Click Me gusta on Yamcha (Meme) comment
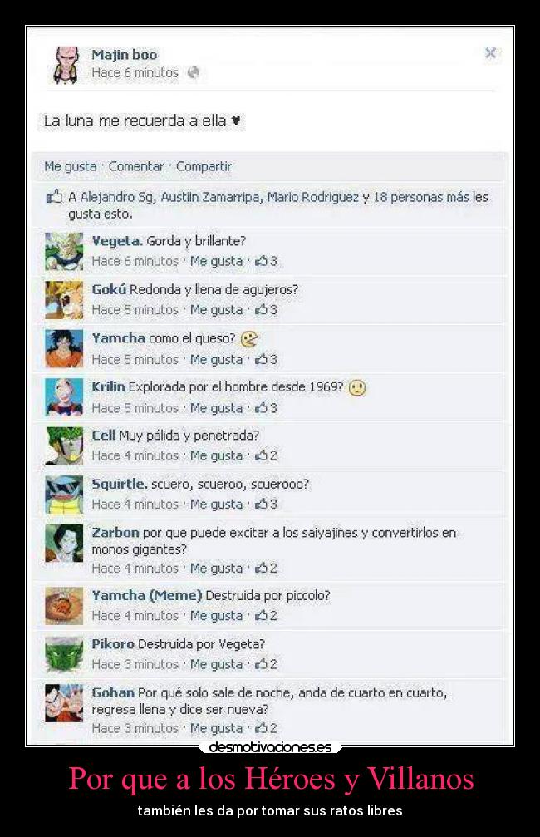Image resolution: width=540 pixels, height=837 pixels. pyautogui.click(x=216, y=615)
